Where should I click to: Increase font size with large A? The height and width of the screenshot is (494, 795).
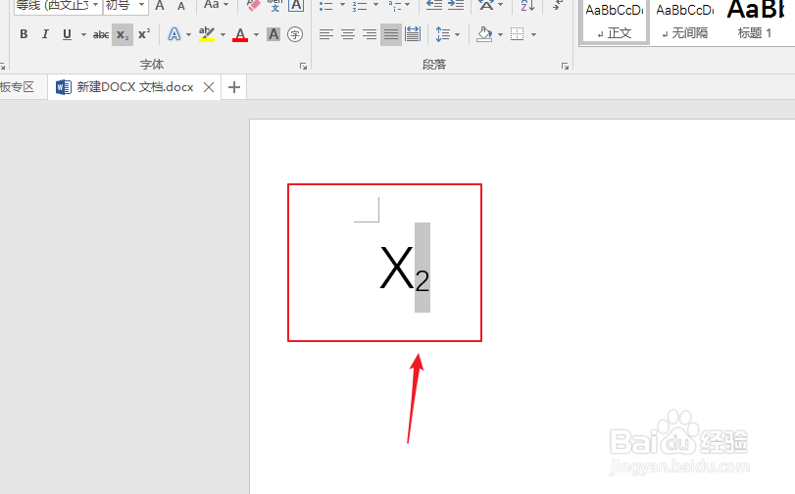click(x=160, y=6)
